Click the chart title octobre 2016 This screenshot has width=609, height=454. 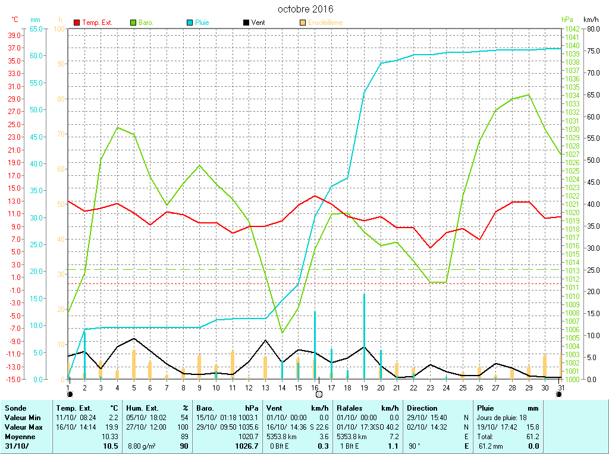tap(306, 10)
